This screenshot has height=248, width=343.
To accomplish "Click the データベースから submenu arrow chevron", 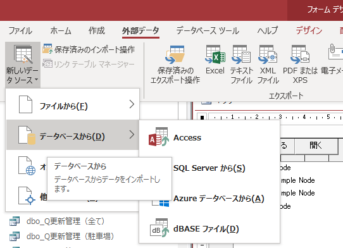I will pos(132,135).
